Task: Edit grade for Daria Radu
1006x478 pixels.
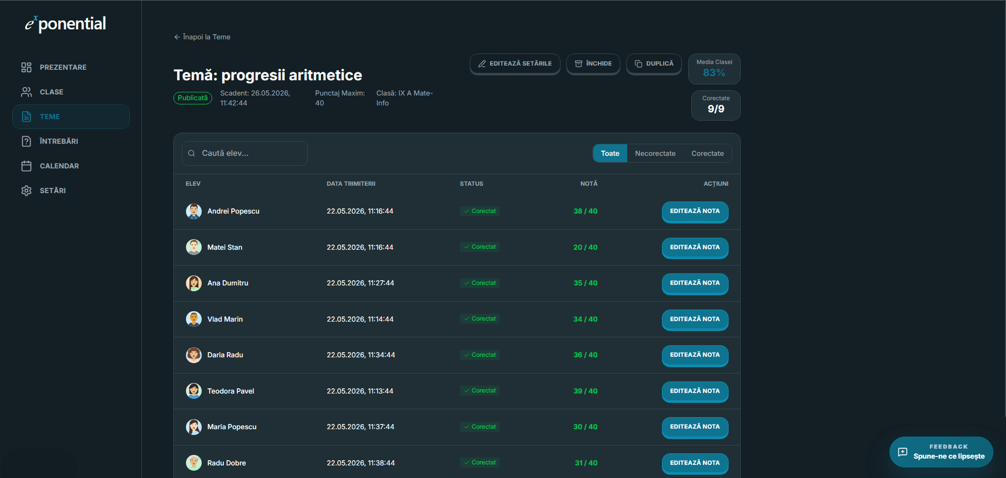Action: click(x=694, y=355)
